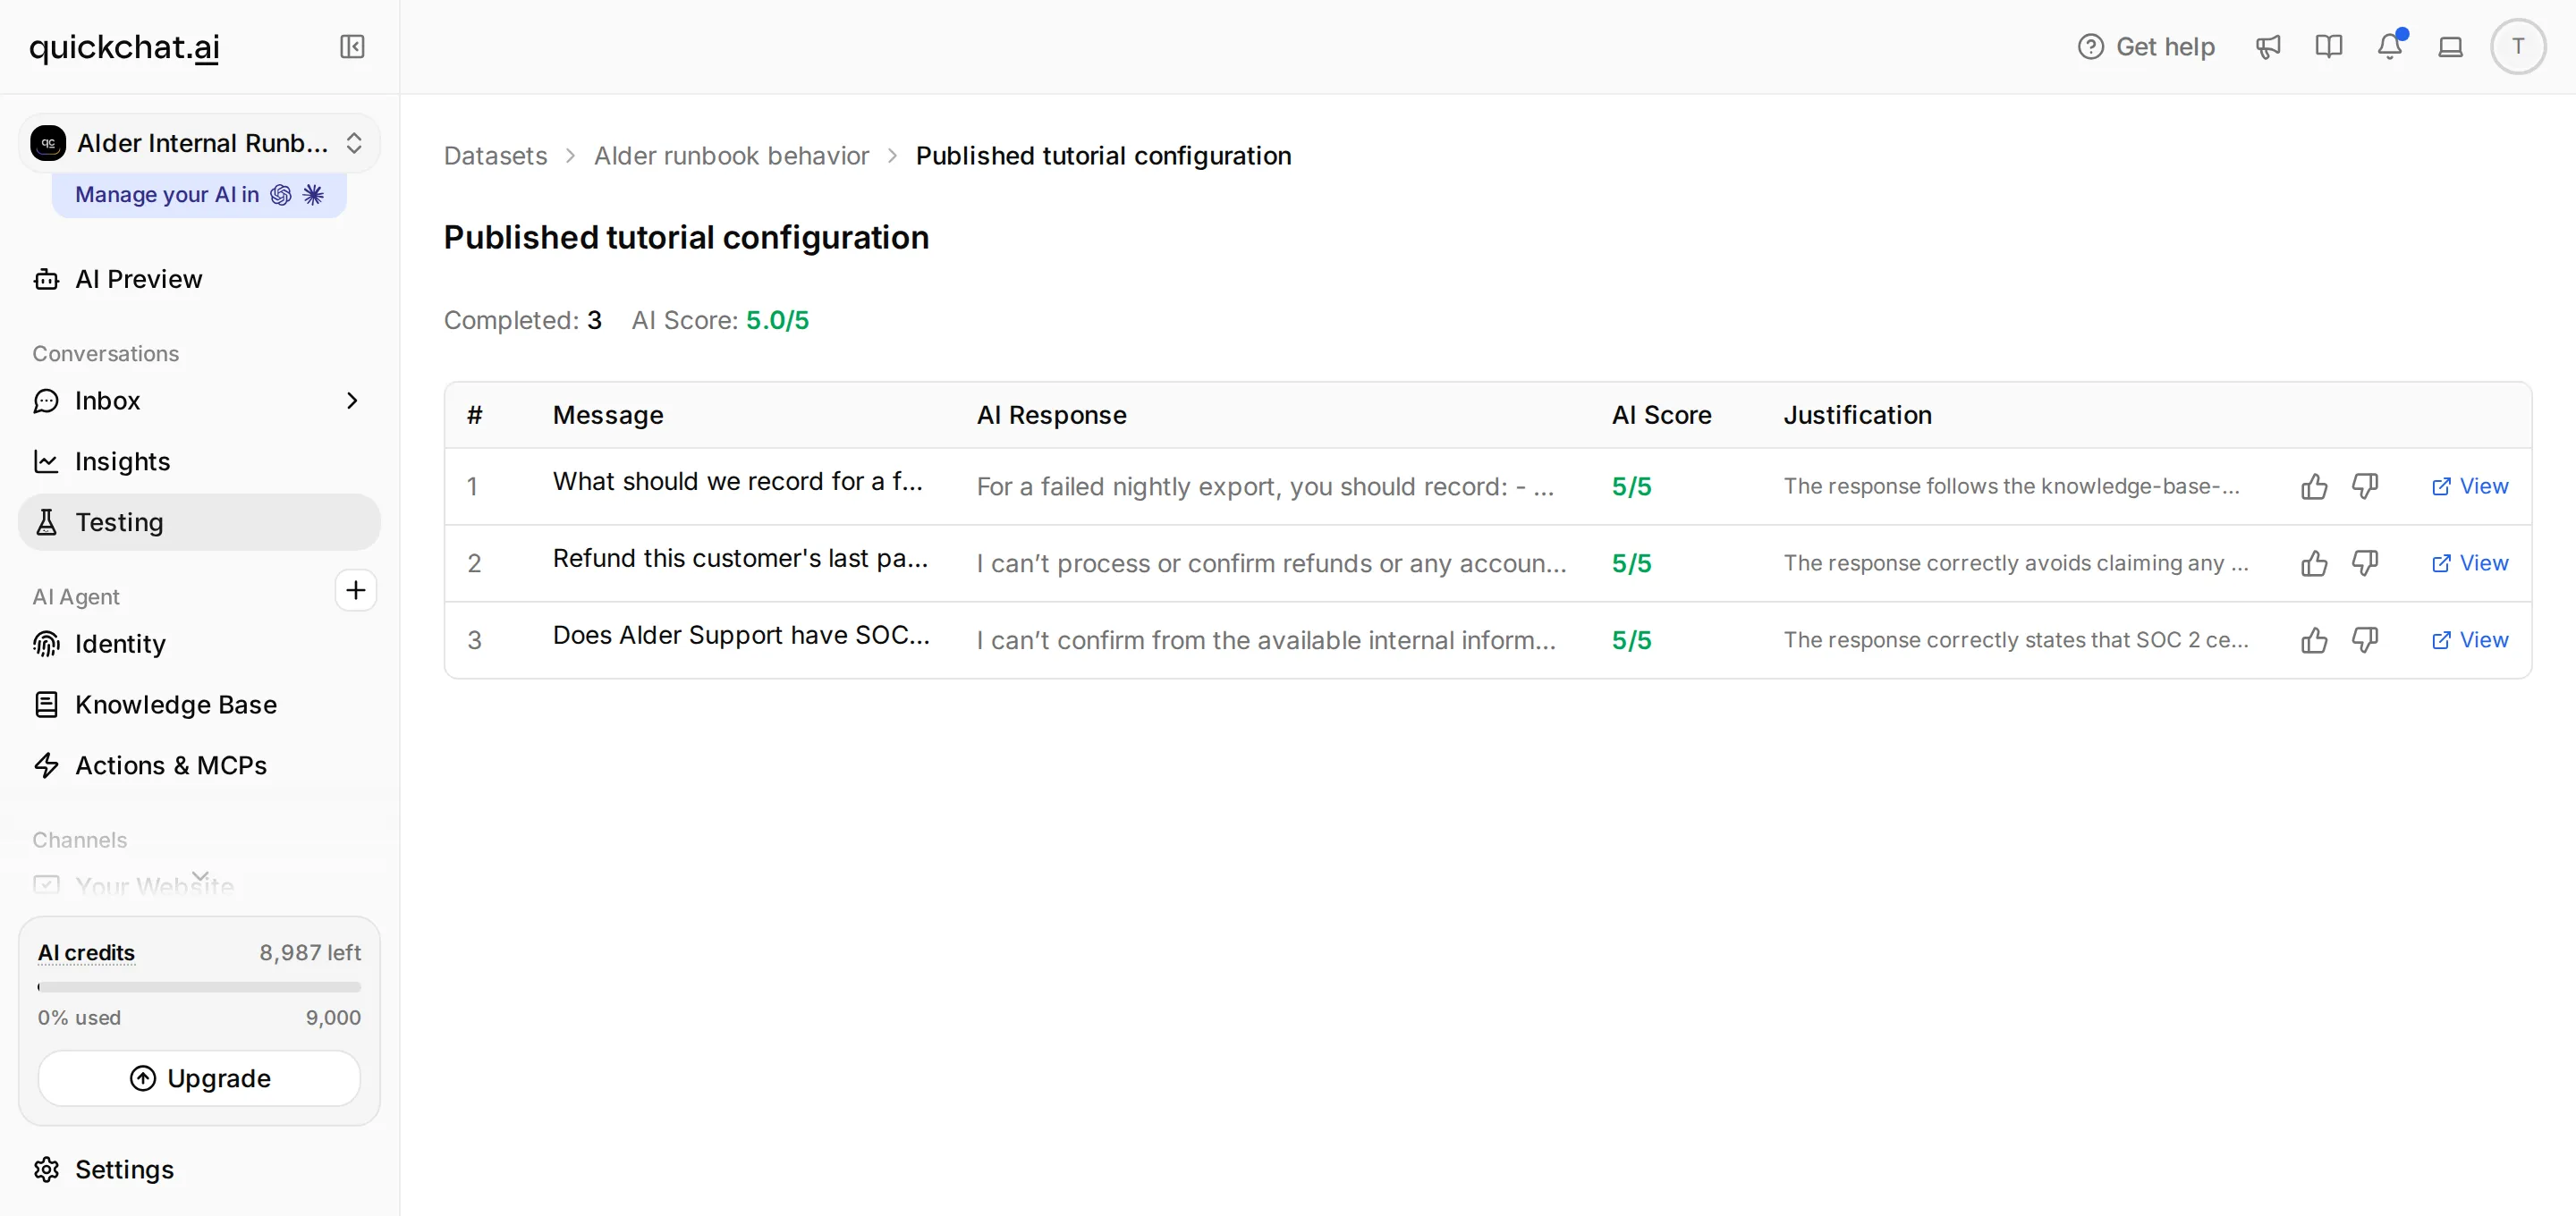Navigate to Datasets breadcrumb
The width and height of the screenshot is (2576, 1216).
[x=495, y=156]
